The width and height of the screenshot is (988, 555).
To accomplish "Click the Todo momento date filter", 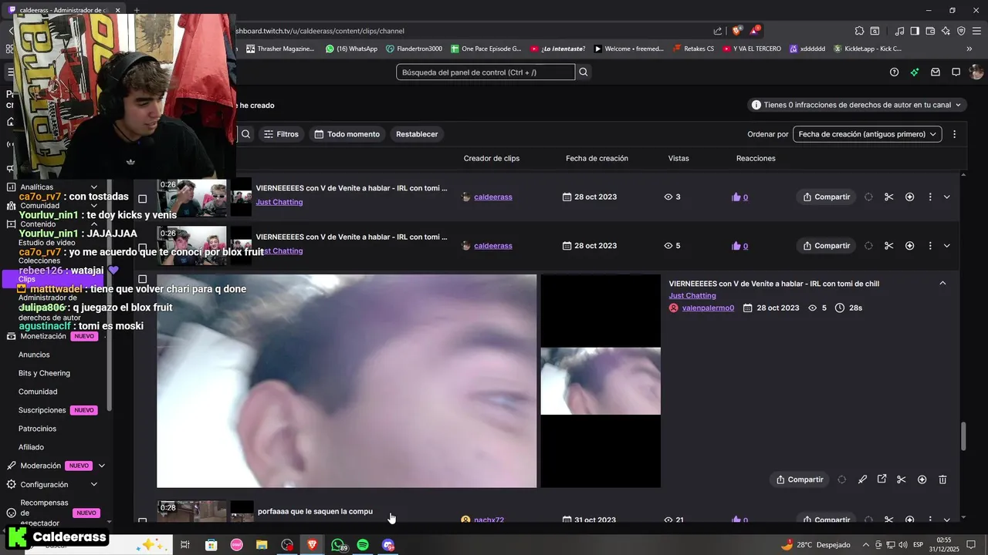I will point(347,134).
